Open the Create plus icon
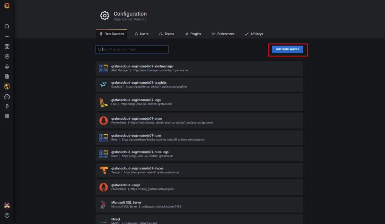 tap(7, 36)
